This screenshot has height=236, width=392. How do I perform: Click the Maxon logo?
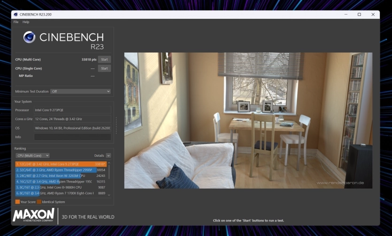click(x=33, y=215)
